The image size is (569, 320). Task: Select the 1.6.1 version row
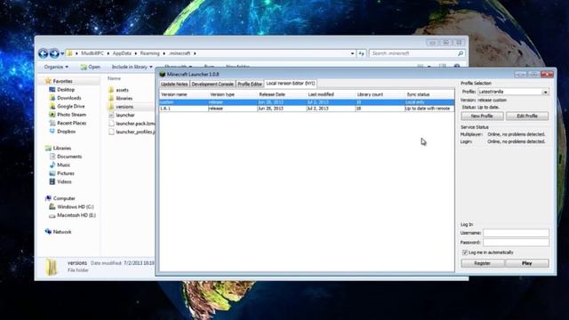pos(307,108)
